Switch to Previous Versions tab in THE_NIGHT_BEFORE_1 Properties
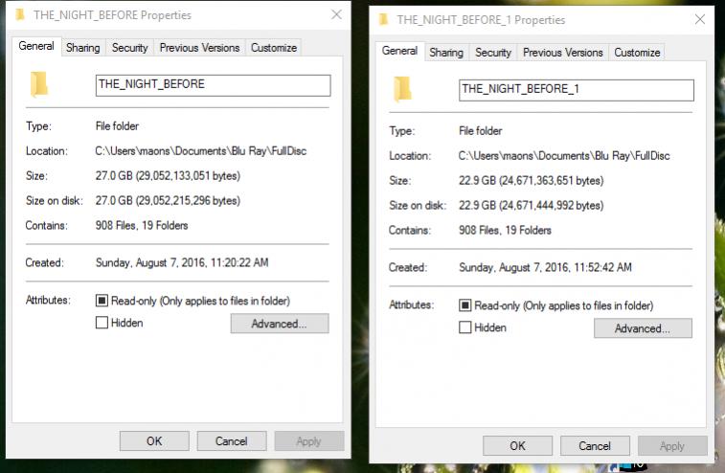The width and height of the screenshot is (725, 473). (x=563, y=53)
